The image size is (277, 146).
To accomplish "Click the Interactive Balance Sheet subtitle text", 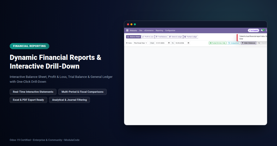I will [61, 79].
